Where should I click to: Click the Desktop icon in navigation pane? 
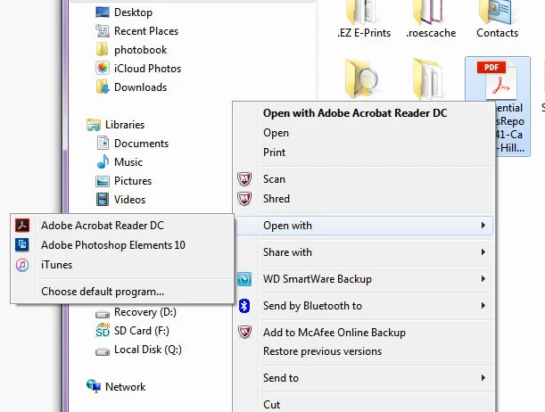tap(103, 12)
